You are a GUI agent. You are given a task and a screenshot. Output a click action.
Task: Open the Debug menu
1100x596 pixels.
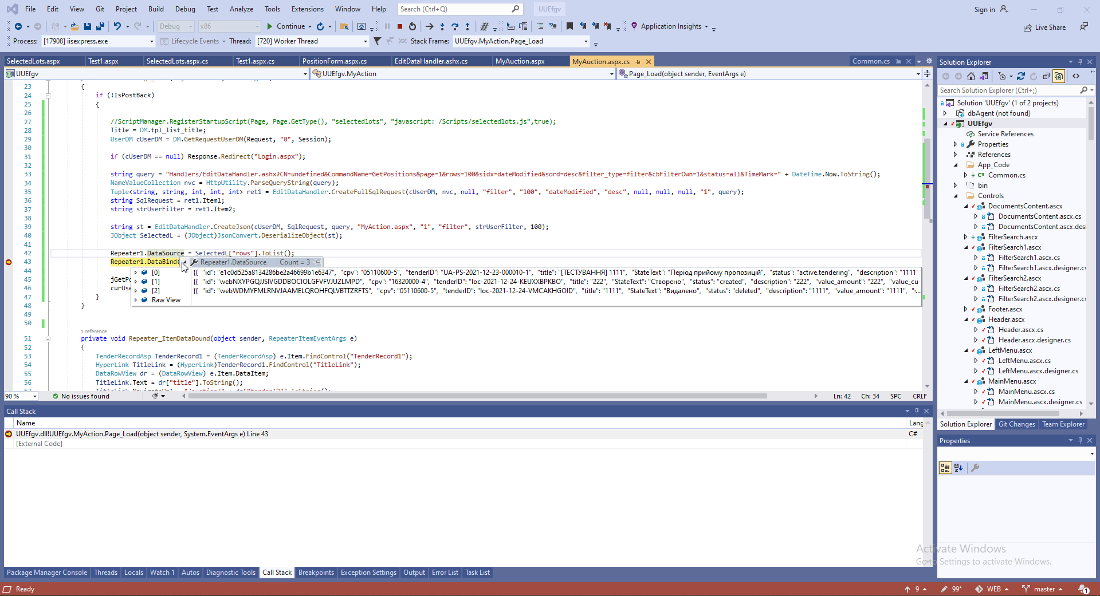[185, 9]
